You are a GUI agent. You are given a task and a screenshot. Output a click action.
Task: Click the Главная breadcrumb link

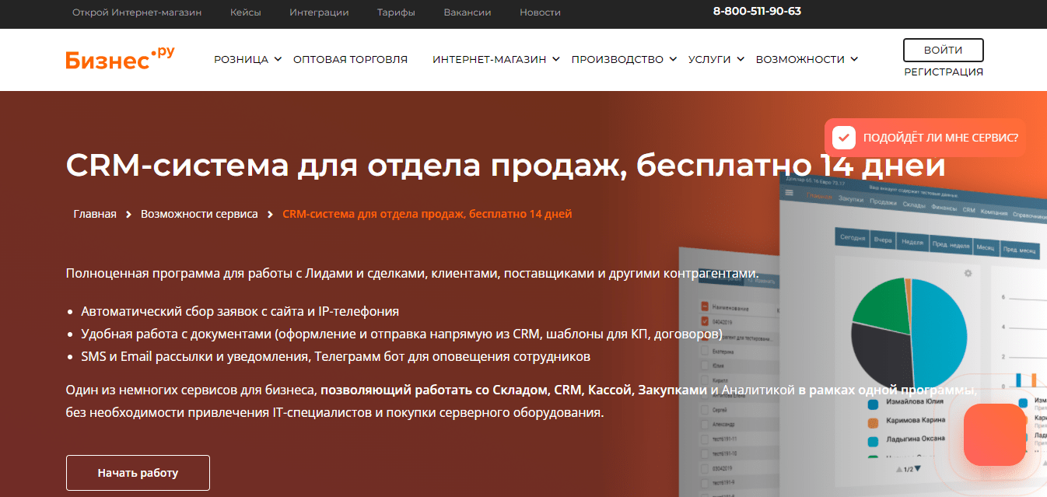[95, 214]
